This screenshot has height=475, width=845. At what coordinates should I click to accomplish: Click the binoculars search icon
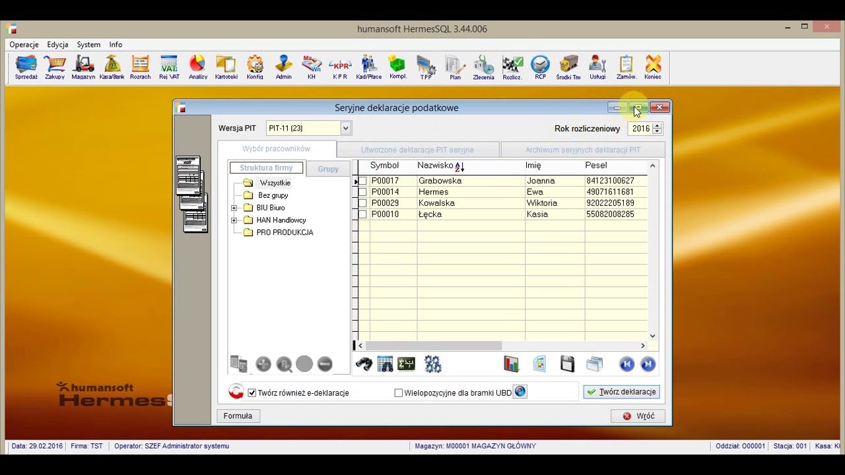coord(364,364)
